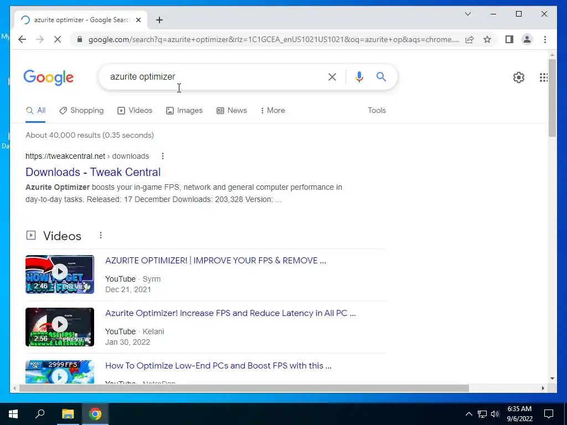Click the horizontal scrollbar right arrow
Viewport: 567px width, 425px height.
click(543, 388)
